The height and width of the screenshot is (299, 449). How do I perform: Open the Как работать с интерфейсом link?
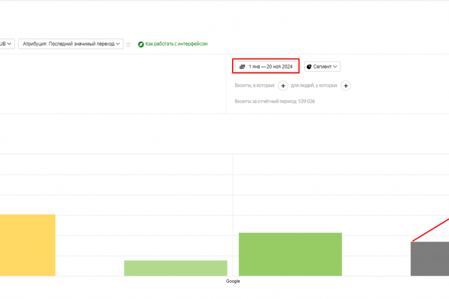coord(176,44)
